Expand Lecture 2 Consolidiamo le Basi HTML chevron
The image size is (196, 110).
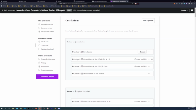pos(149,59)
